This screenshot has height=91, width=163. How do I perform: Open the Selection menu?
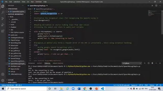coord(17,2)
